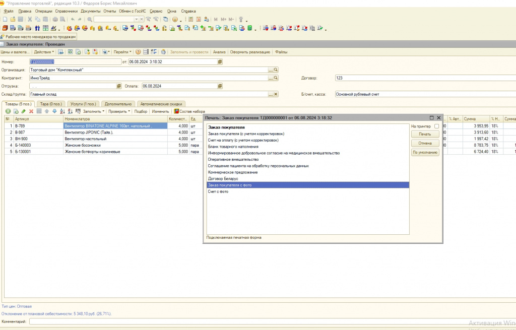Click the pencil edit row icon

(x=23, y=111)
